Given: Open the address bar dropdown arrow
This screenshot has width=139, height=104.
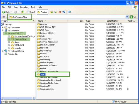Looking at the screenshot, I should pyautogui.click(x=127, y=17).
